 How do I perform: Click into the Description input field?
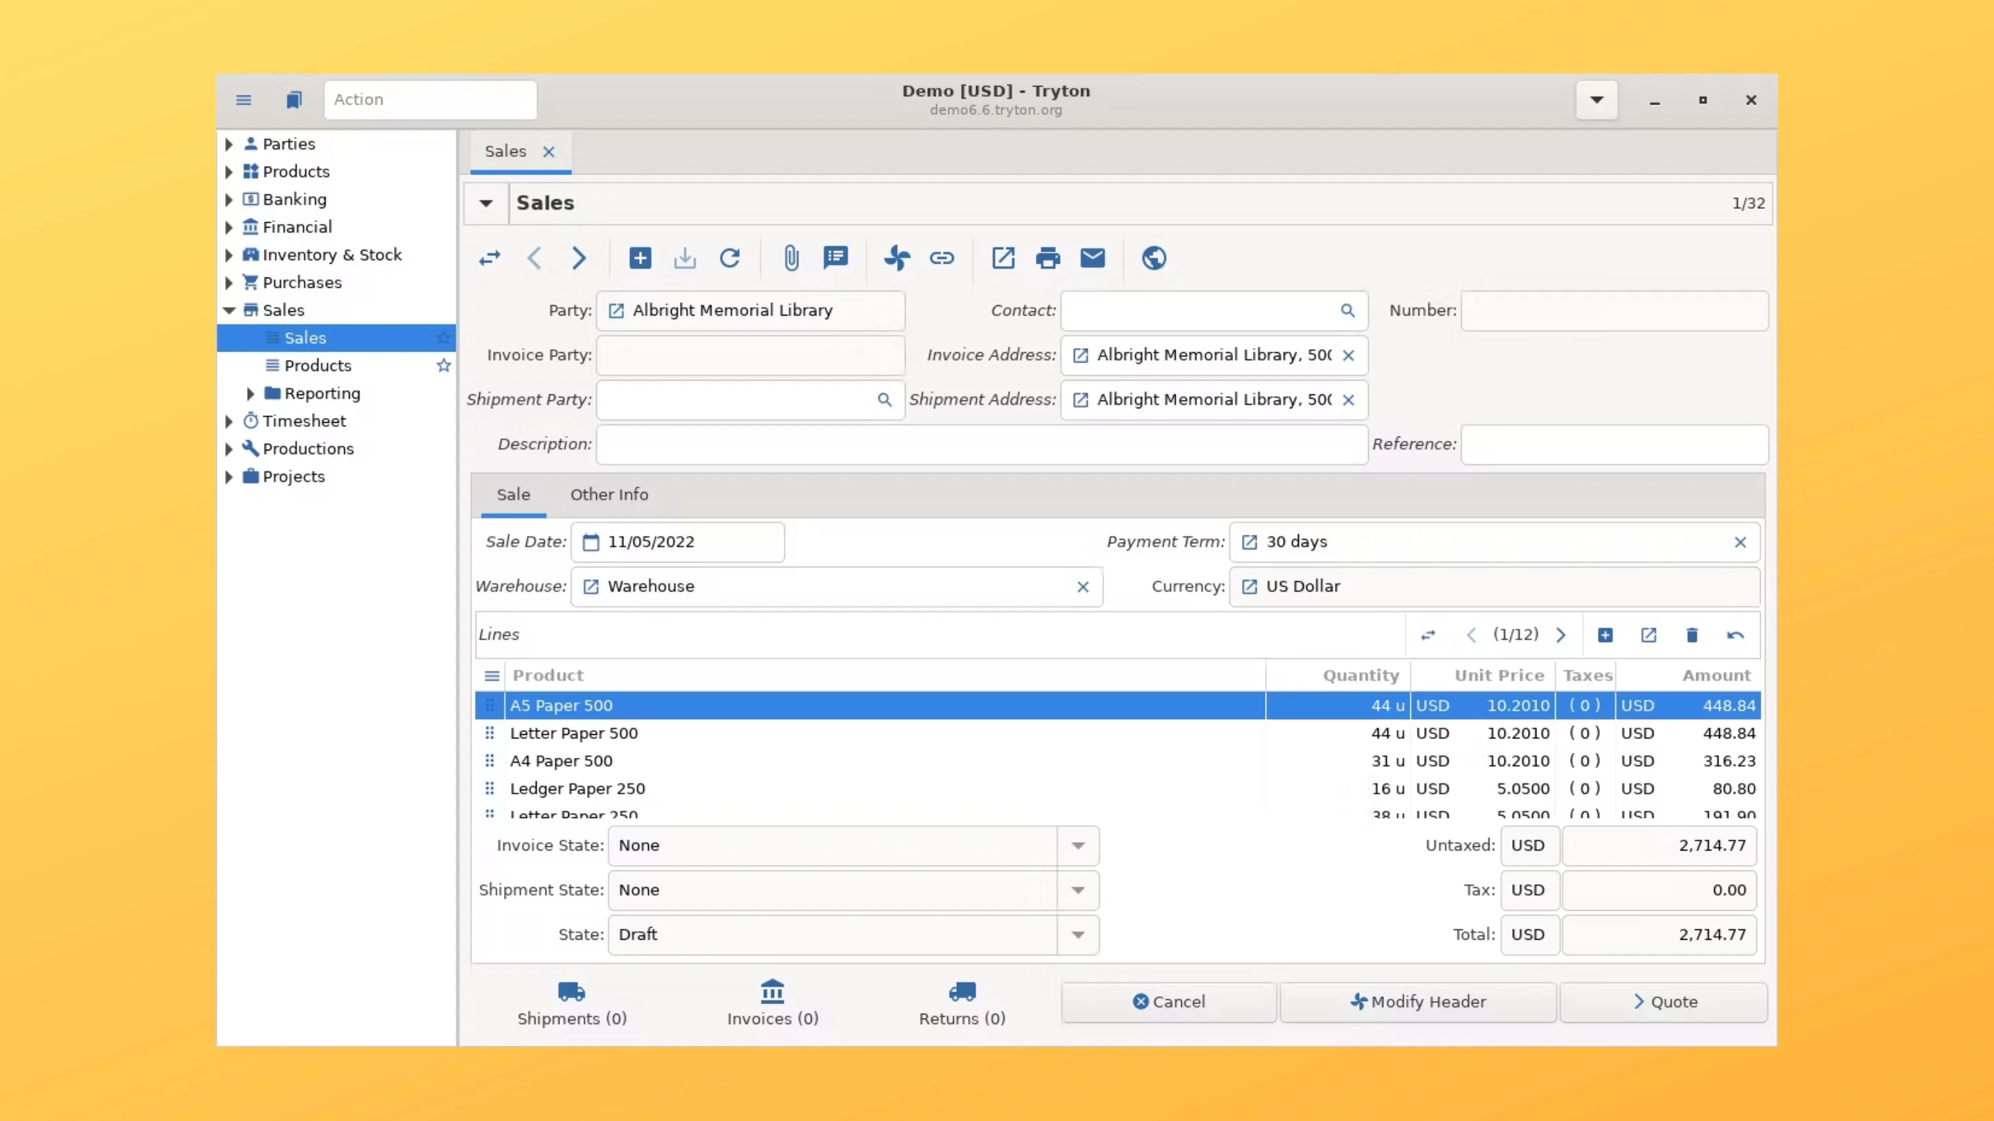[981, 444]
